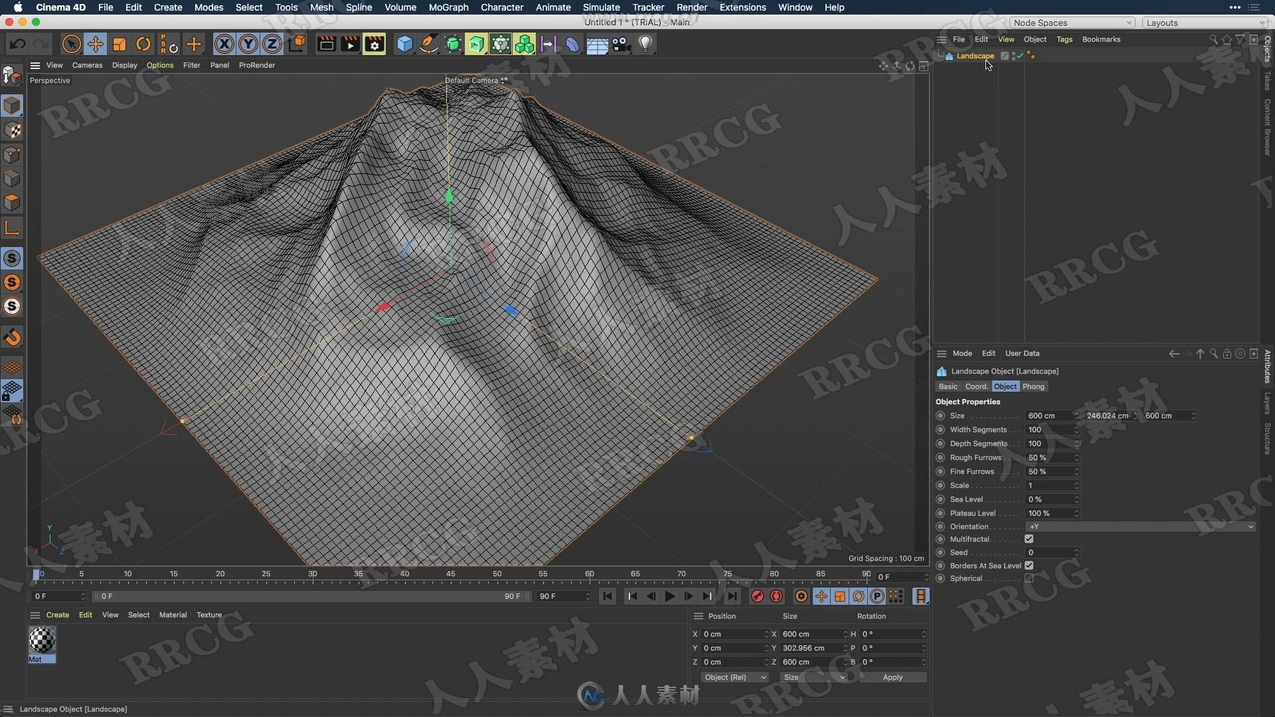Switch the coordinate system icon
Viewport: 1275px width, 717px height.
(x=298, y=44)
